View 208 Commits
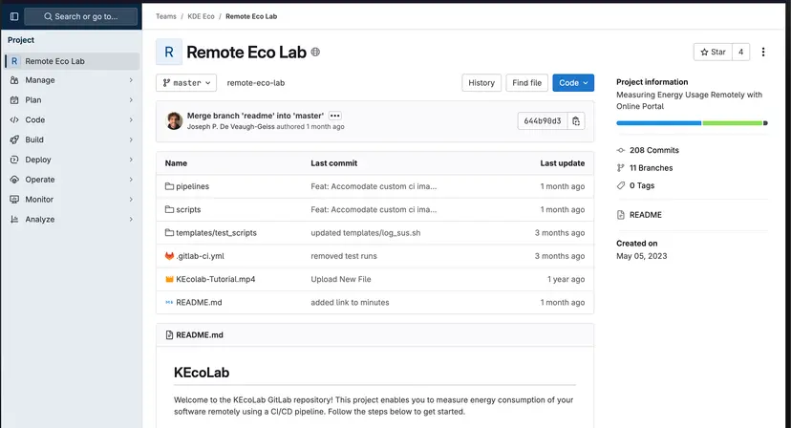Screen dimensions: 791x428 tap(653, 150)
